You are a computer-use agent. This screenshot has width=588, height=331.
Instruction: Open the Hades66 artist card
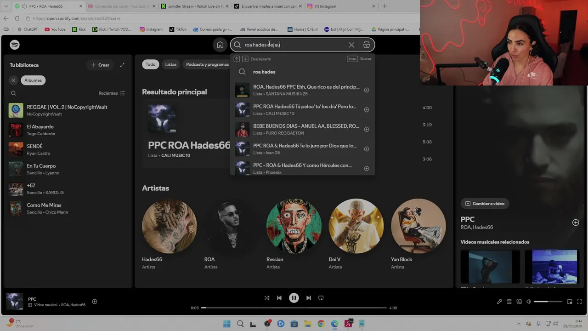click(x=170, y=234)
